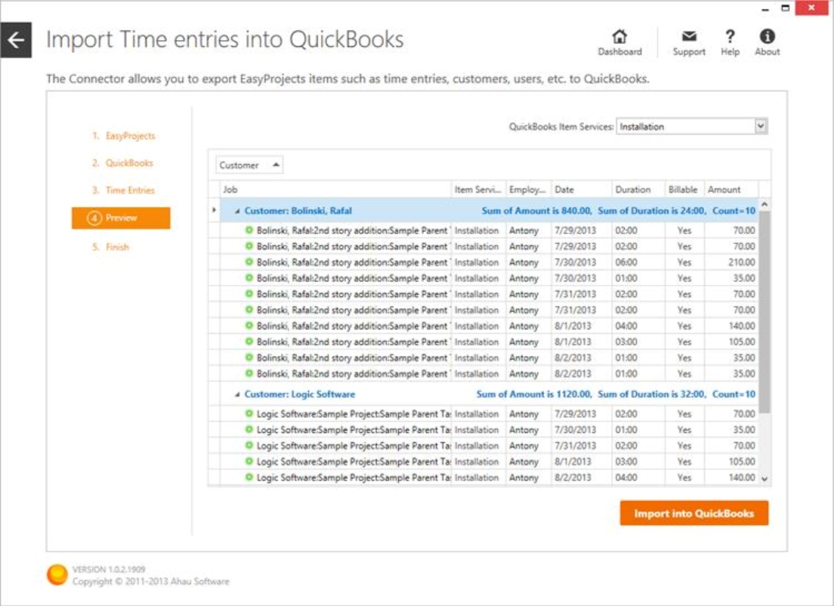
Task: Click scrollbar up arrow of grid
Action: coord(764,205)
